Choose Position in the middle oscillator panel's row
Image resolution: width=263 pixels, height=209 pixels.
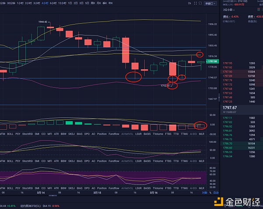coord(102,161)
